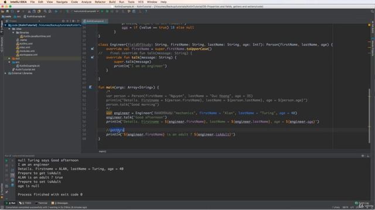Click the pin tab icon in Run panel
This screenshot has width=375, height=210.
(x=6, y=192)
